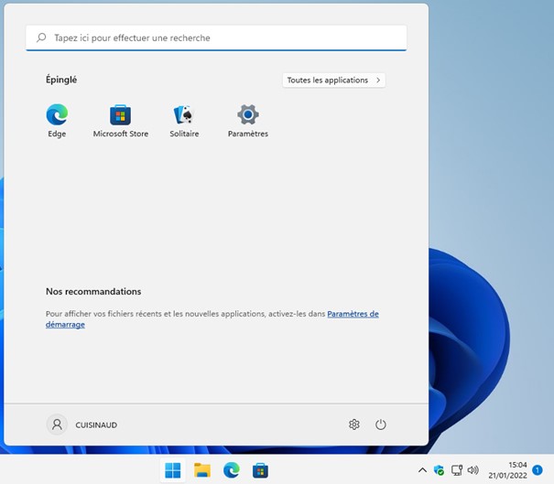
Task: Follow the Paramètres de démarrage link
Action: coord(353,314)
